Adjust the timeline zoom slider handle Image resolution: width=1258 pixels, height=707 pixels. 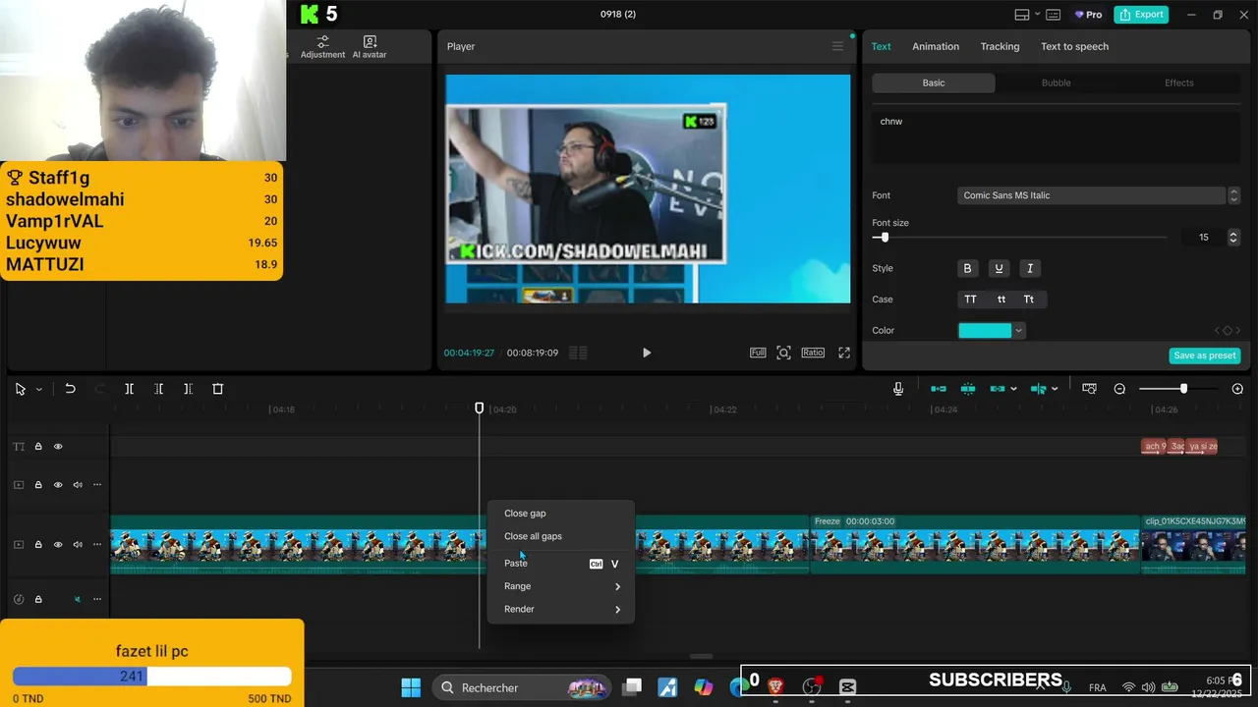click(x=1183, y=389)
